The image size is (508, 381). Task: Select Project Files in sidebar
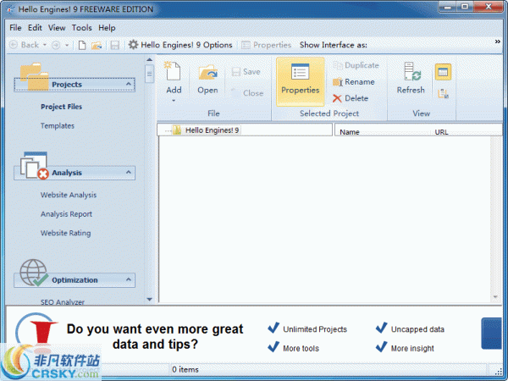61,107
